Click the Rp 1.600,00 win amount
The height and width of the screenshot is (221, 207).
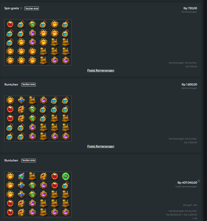coord(189,85)
